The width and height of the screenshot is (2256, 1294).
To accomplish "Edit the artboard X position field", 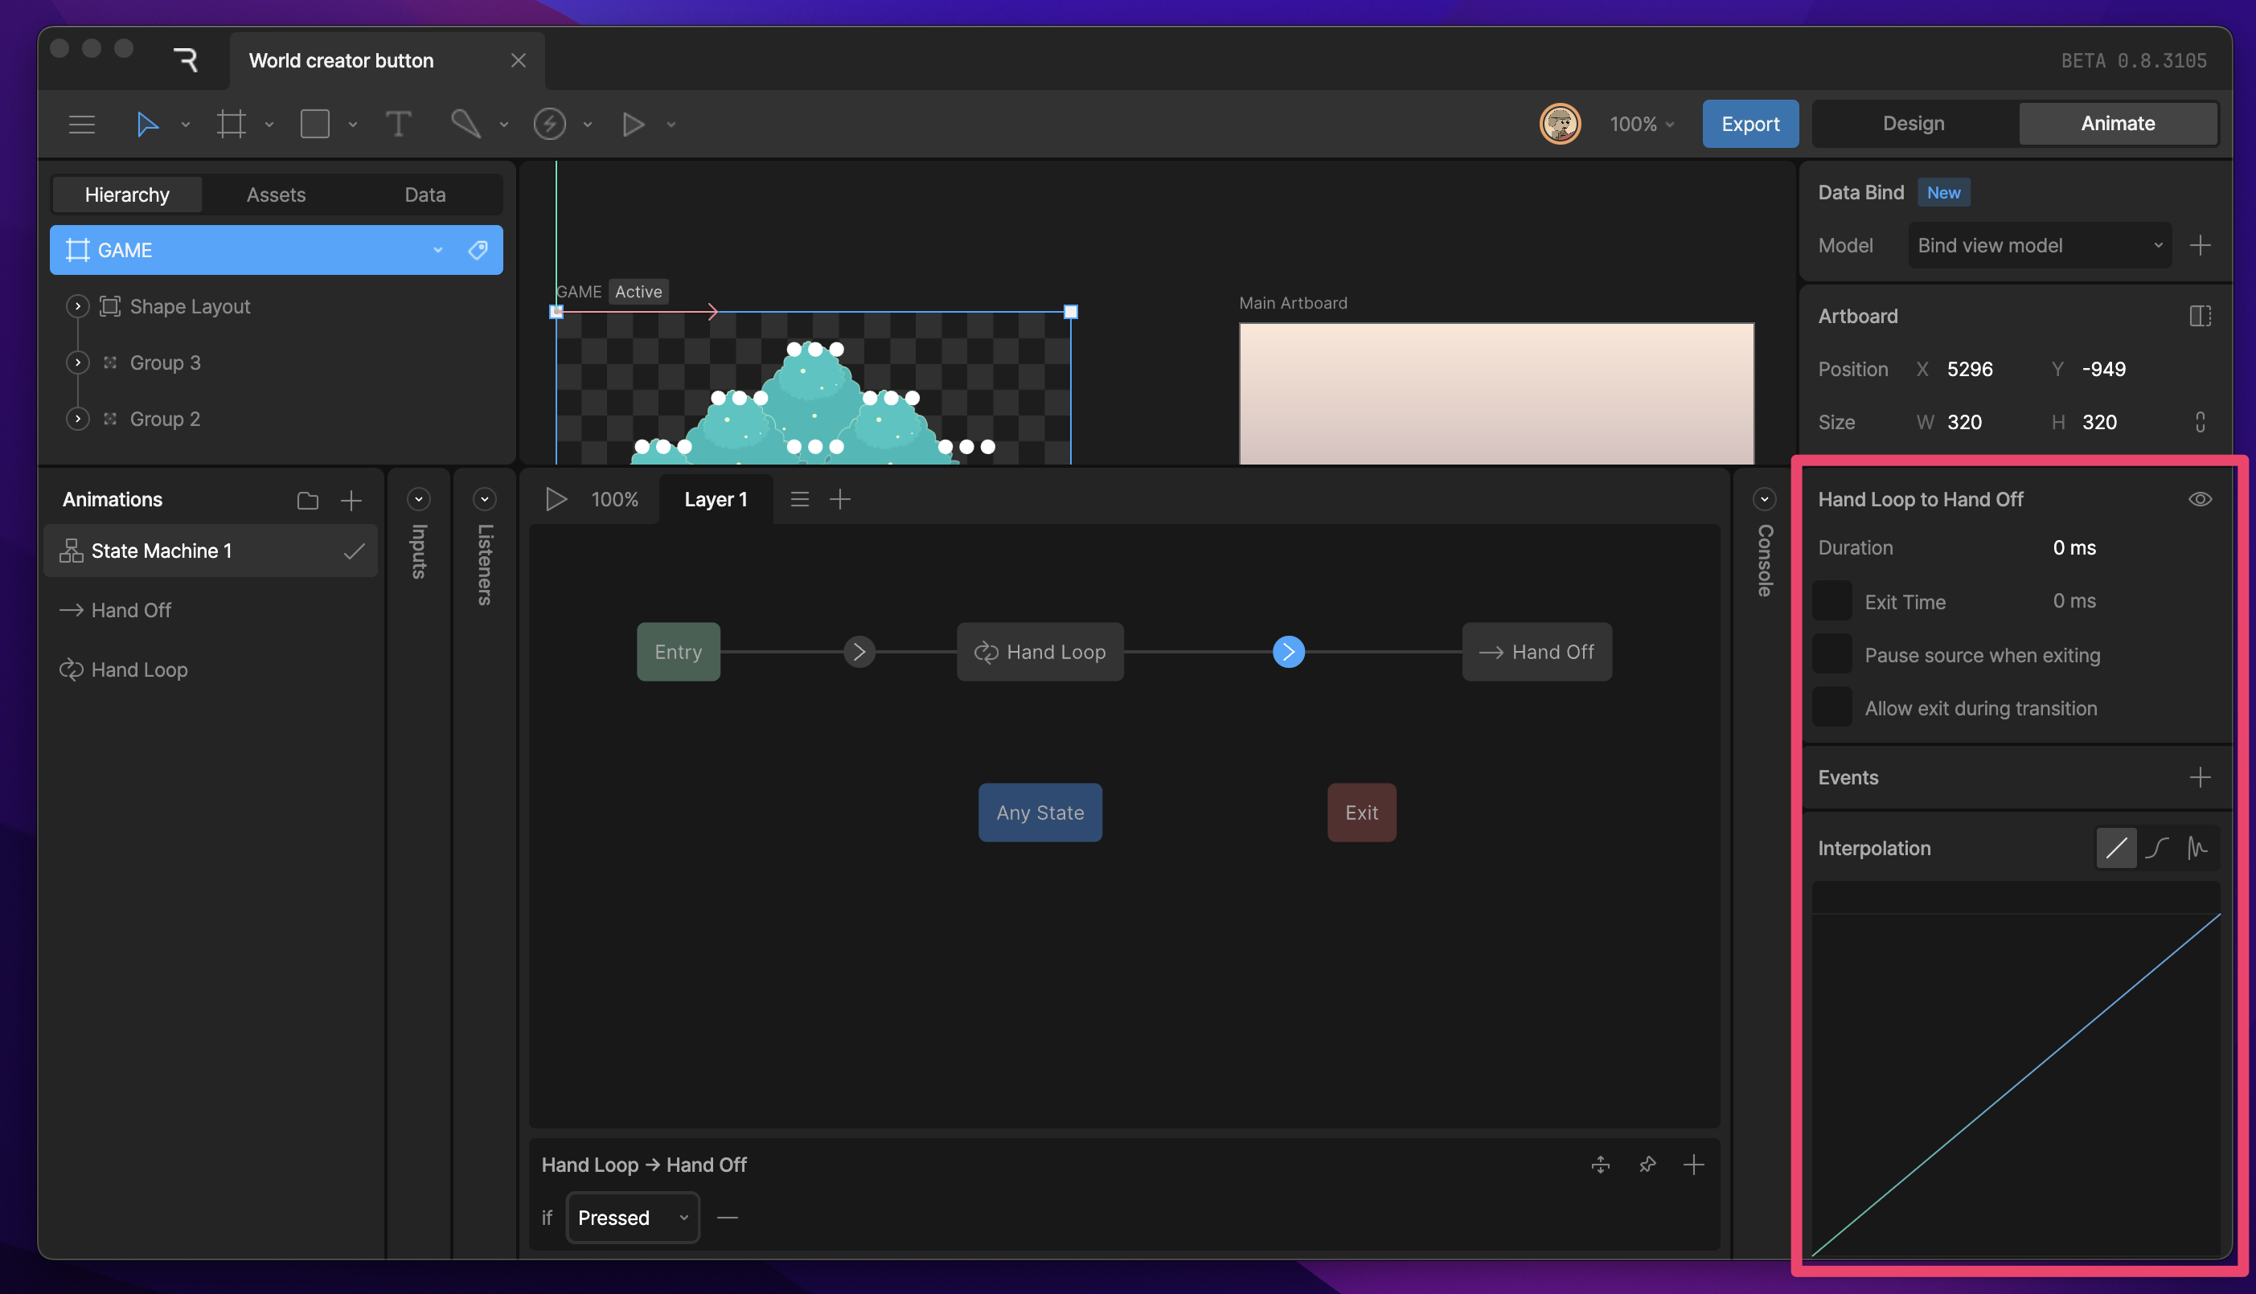I will click(x=1970, y=369).
